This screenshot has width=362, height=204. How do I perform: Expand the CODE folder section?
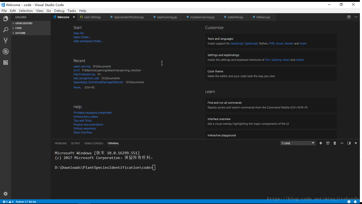pyautogui.click(x=31, y=28)
